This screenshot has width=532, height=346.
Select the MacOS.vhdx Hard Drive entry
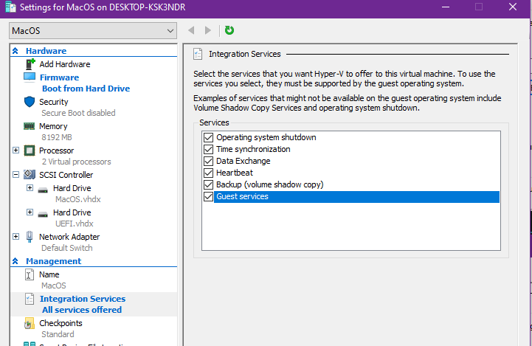point(72,189)
